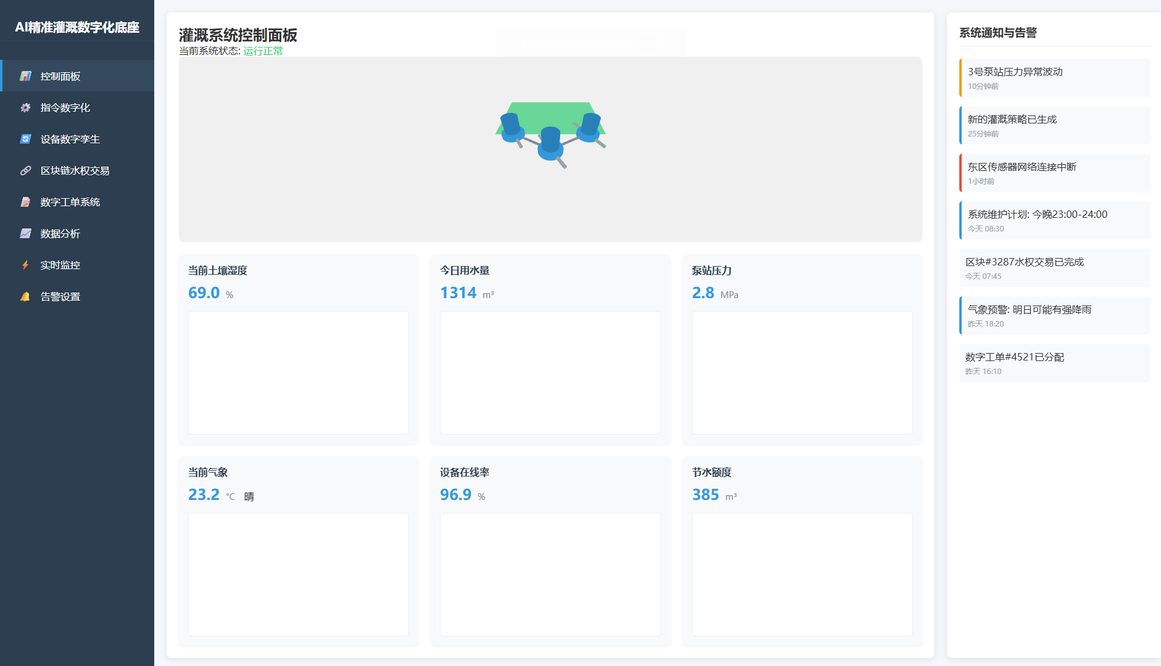Click the sync icon beside 设备数字孪生
The height and width of the screenshot is (666, 1161).
click(x=25, y=139)
